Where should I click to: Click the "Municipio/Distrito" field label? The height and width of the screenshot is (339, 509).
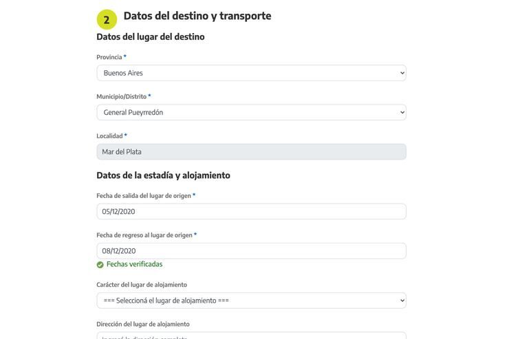pyautogui.click(x=121, y=96)
